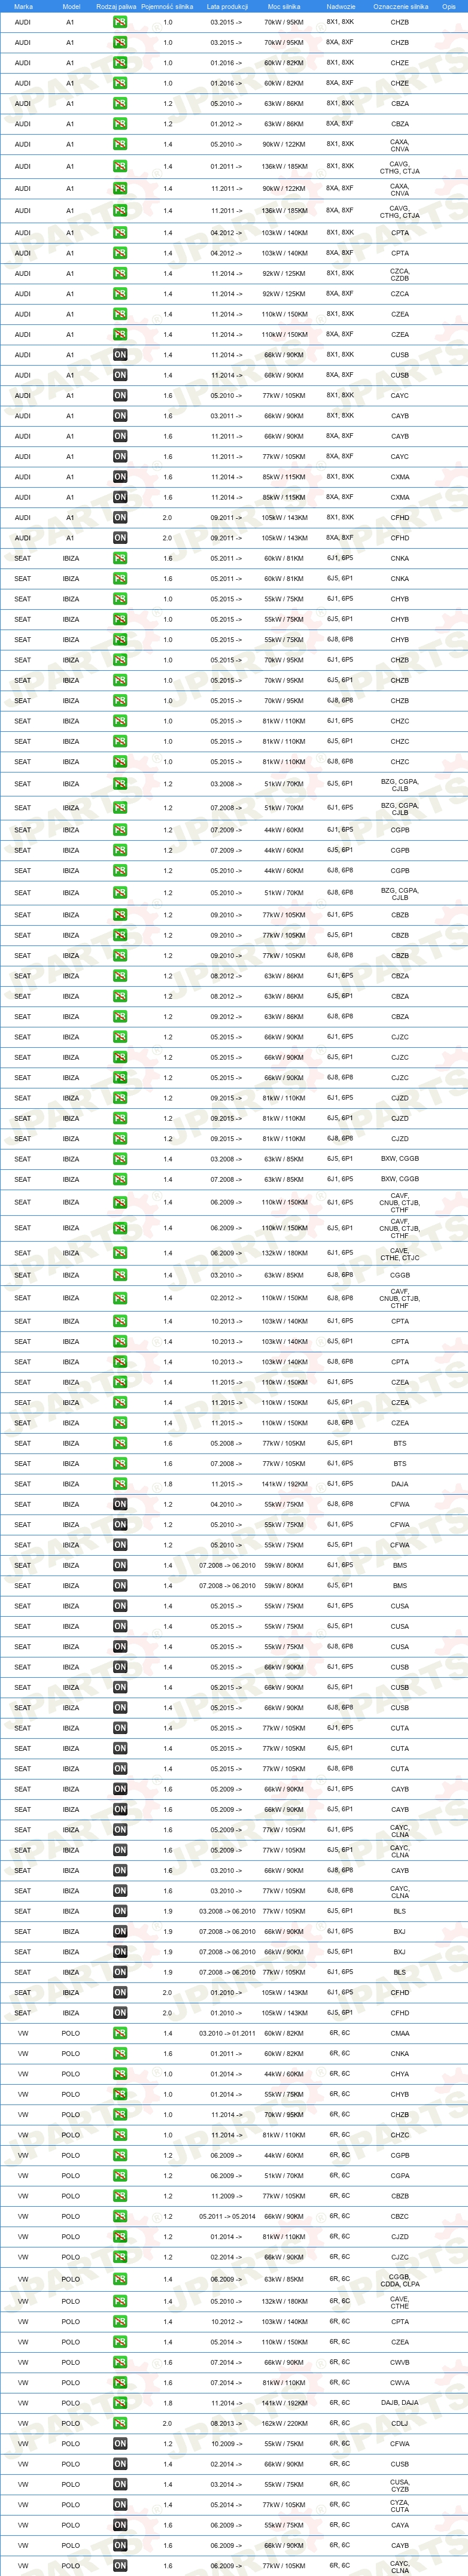
Task: Click diesel ON icon in VW POLO CAYA row
Action: (x=120, y=2525)
